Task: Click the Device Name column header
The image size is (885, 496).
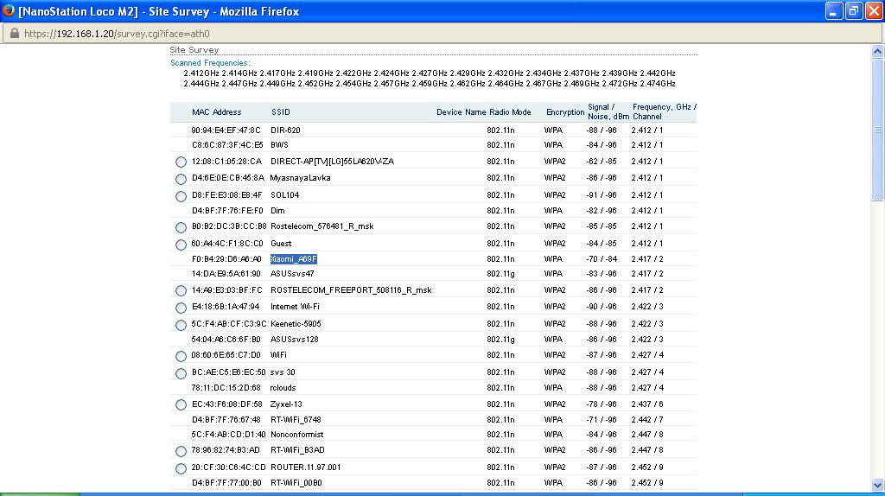Action: point(462,112)
